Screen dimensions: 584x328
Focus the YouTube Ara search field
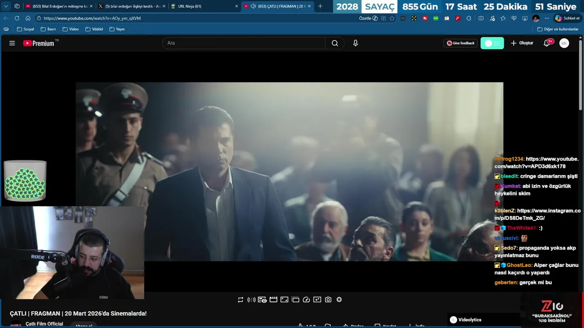point(244,43)
